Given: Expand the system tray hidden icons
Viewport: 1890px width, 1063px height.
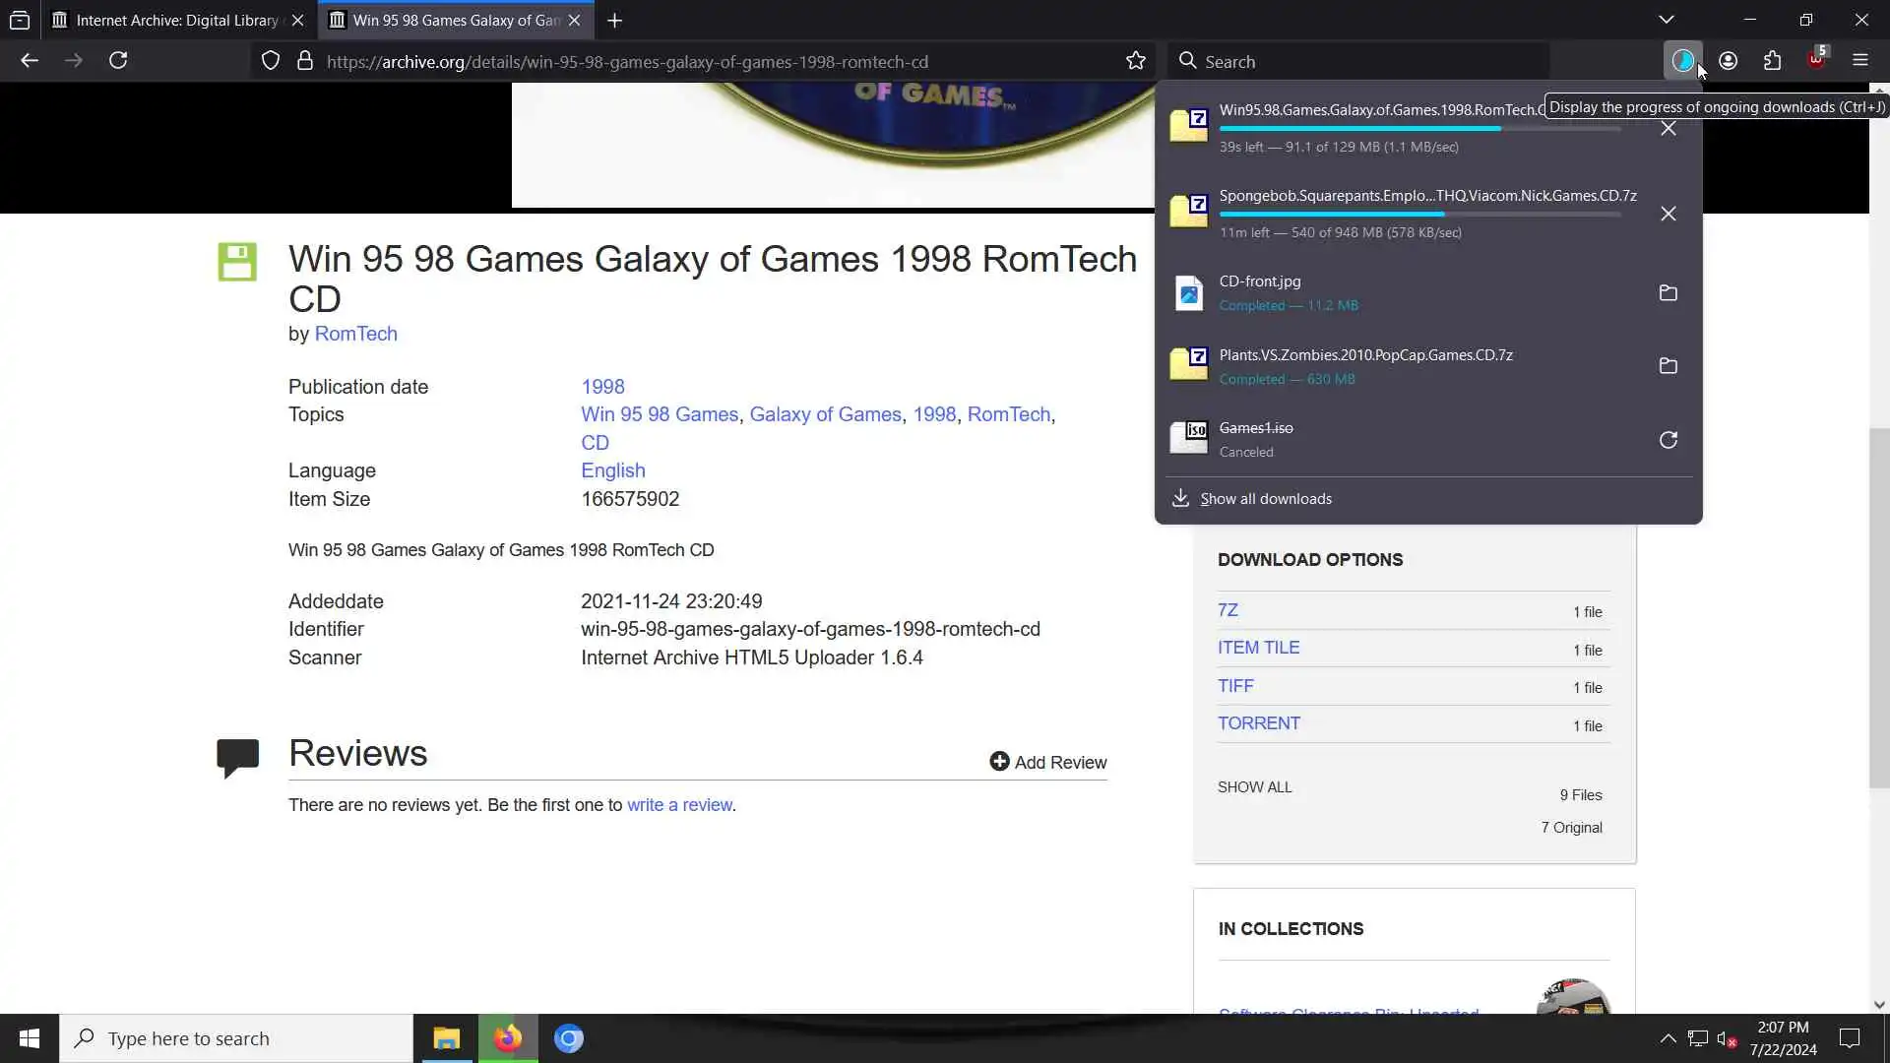Looking at the screenshot, I should [1668, 1038].
